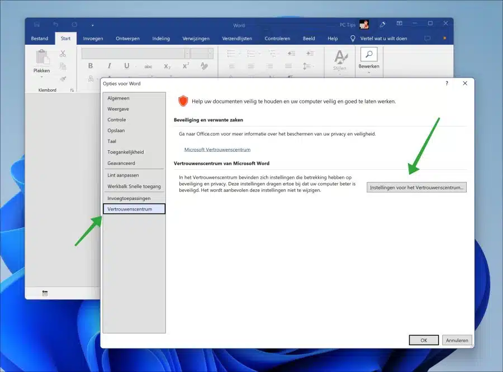Image resolution: width=503 pixels, height=372 pixels.
Task: Open the font name dropdown arrow
Action: [x=187, y=54]
